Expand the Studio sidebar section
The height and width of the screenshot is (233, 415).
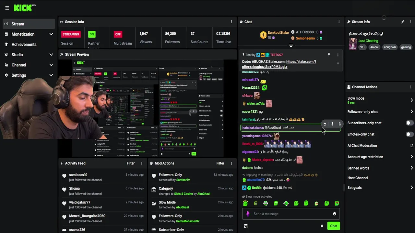[x=51, y=55]
